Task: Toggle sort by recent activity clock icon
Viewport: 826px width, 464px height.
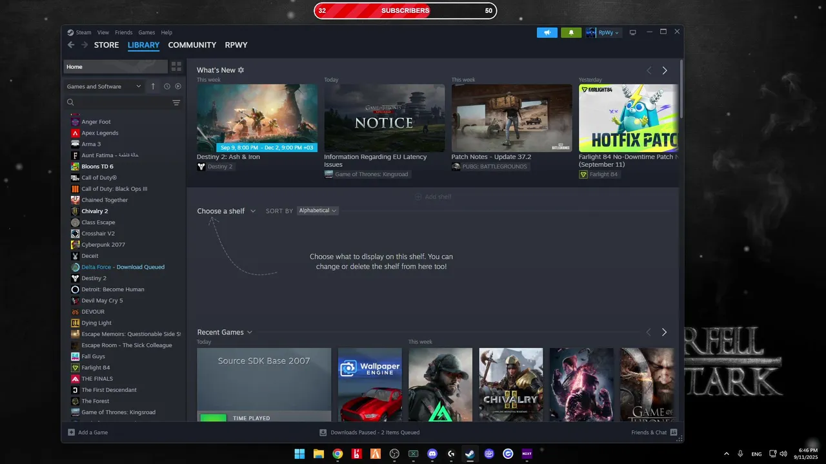Action: tap(166, 86)
